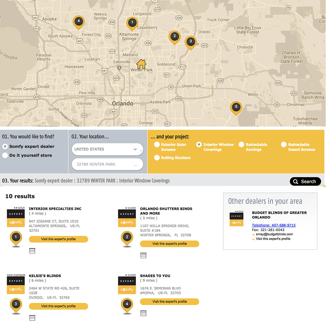The height and width of the screenshot is (326, 326).
Task: Click Budget Blinds Somfy Expert Gold badge
Action: (x=236, y=218)
